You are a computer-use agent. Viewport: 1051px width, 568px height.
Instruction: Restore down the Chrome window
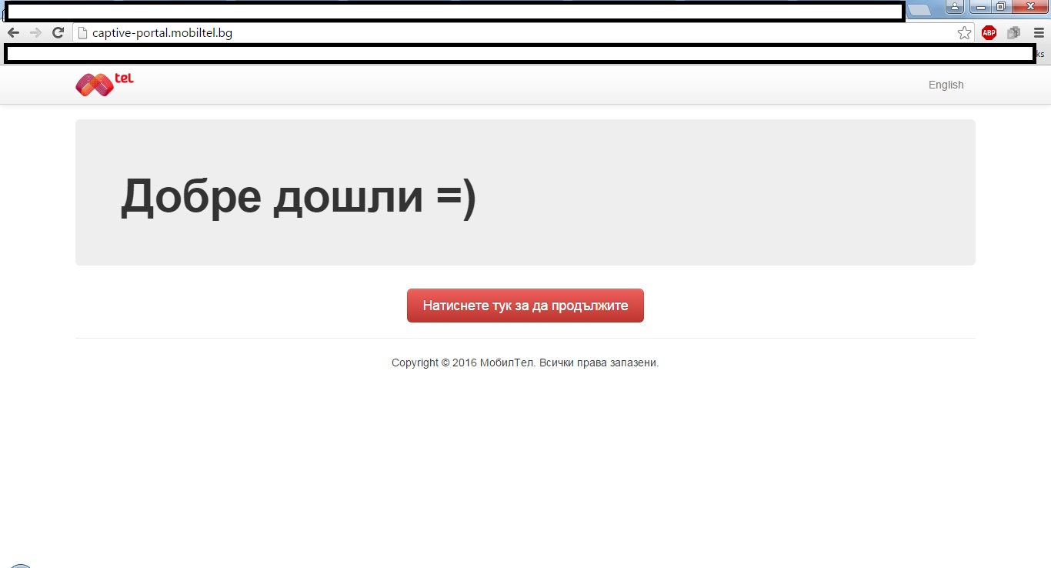[1000, 7]
